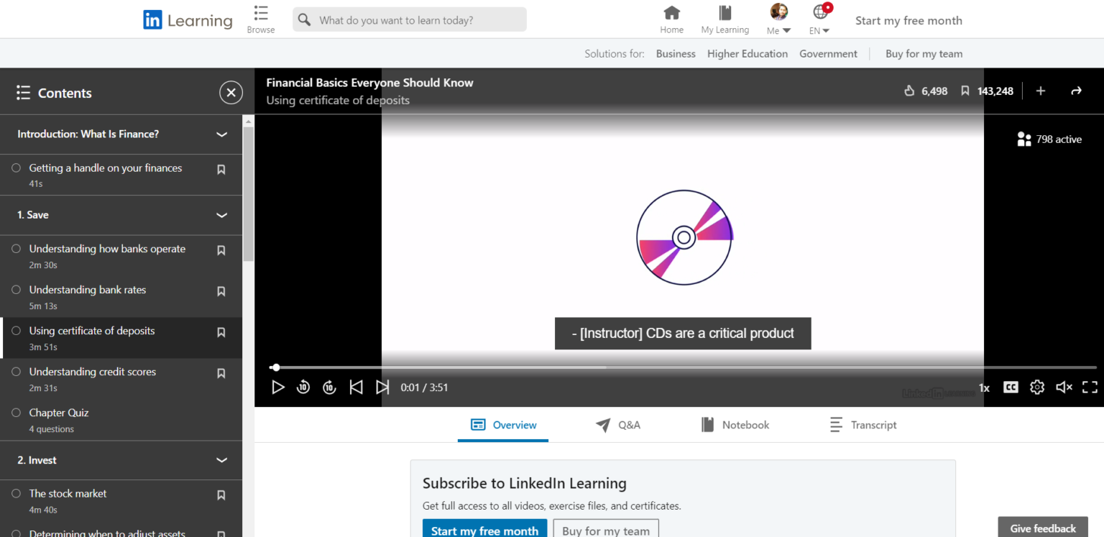Enter fullscreen mode
This screenshot has height=537, width=1104.
[1090, 387]
